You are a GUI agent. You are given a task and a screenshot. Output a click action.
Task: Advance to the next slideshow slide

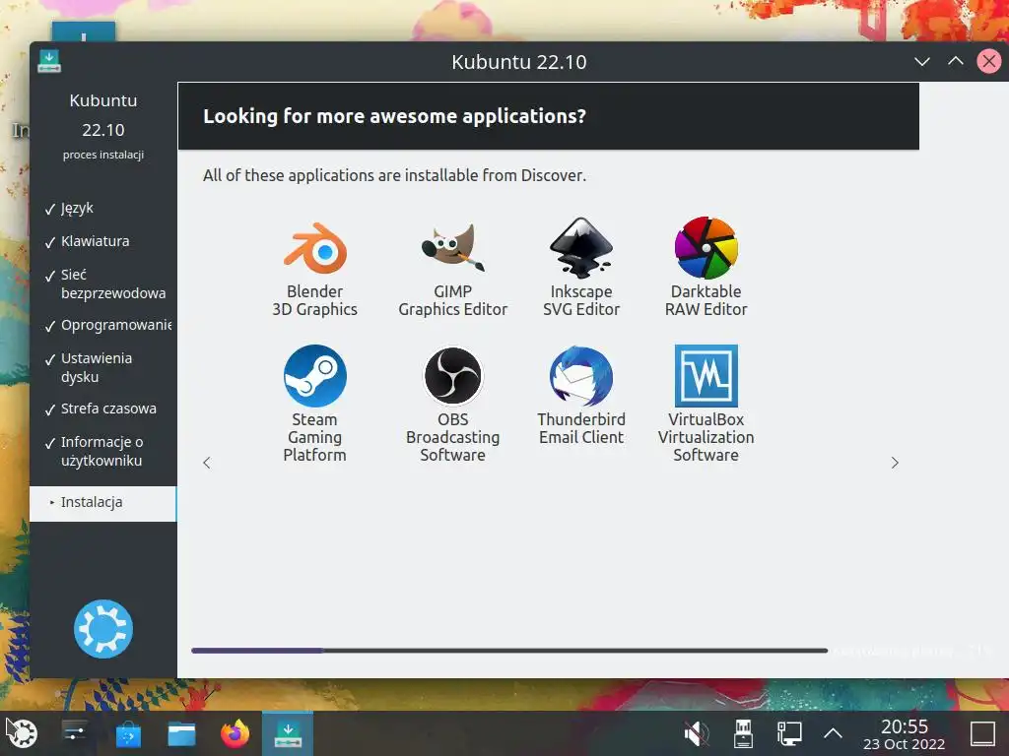click(x=895, y=463)
